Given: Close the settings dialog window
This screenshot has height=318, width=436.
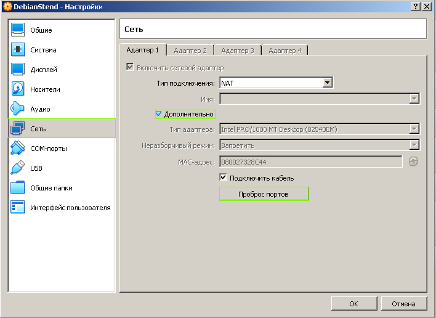Looking at the screenshot, I should click(x=427, y=7).
